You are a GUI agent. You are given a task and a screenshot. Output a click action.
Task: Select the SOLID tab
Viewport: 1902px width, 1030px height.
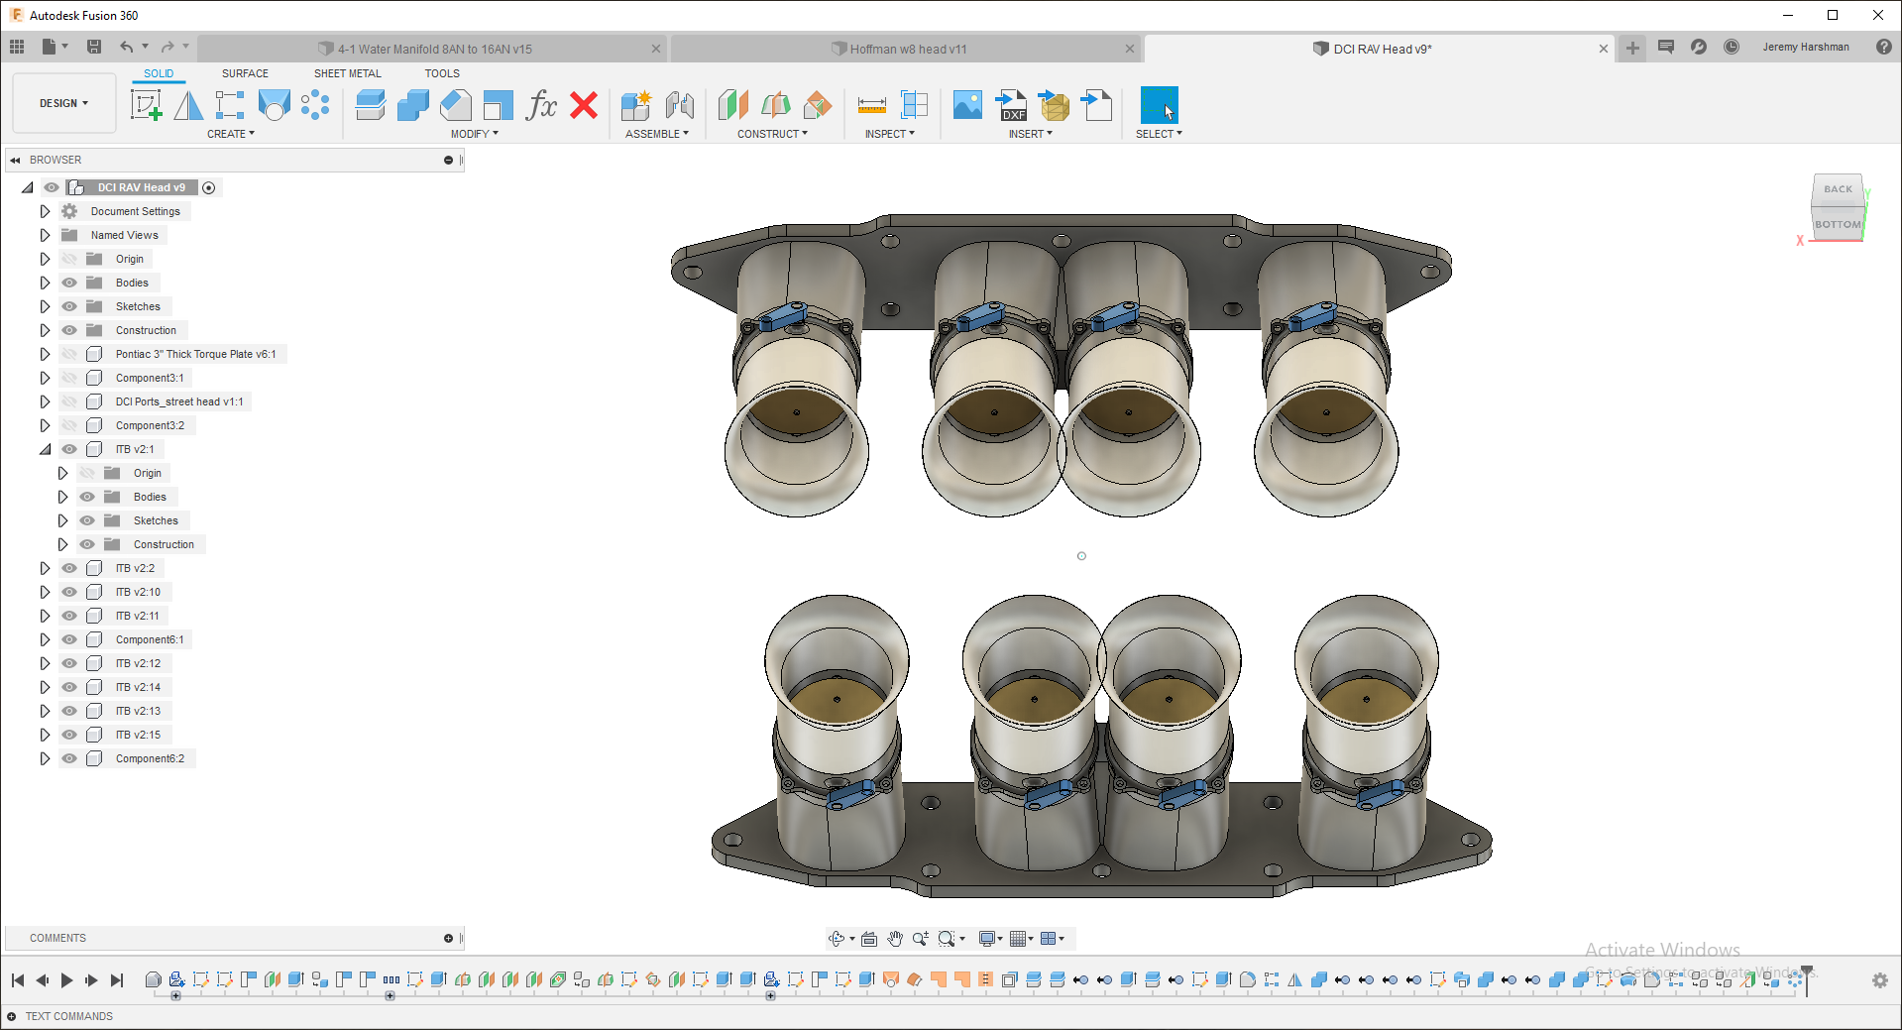(159, 73)
